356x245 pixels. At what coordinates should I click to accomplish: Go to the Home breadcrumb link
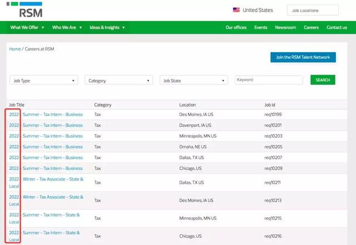coord(14,49)
